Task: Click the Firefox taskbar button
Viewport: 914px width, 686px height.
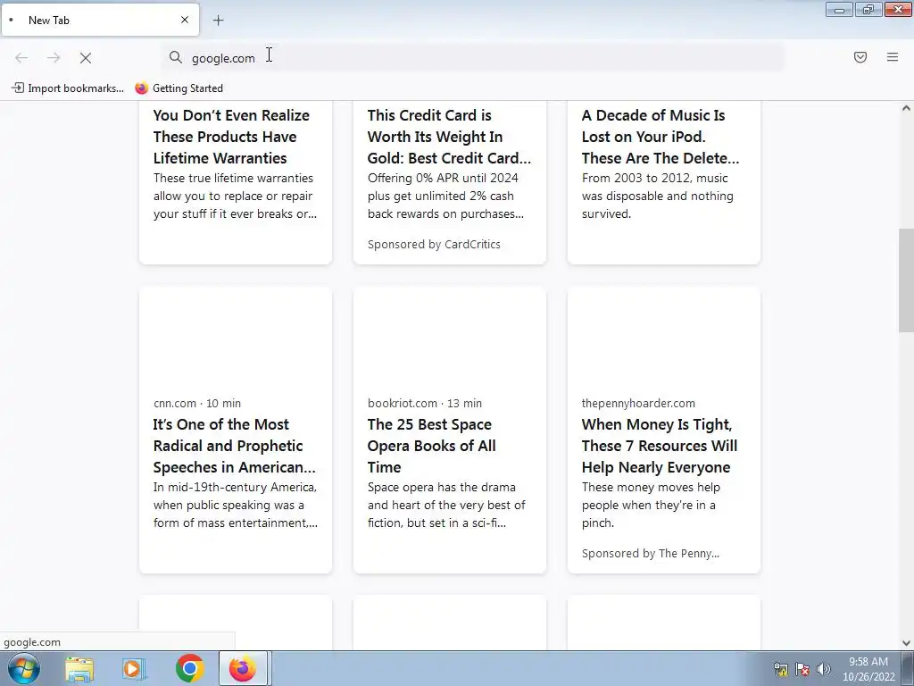Action: 243,668
